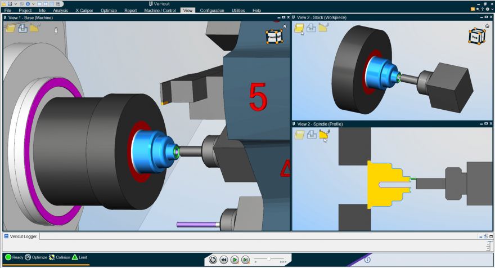This screenshot has width=495, height=268.
Task: Click the View 1 - Base (Machine) title
Action: (x=30, y=17)
